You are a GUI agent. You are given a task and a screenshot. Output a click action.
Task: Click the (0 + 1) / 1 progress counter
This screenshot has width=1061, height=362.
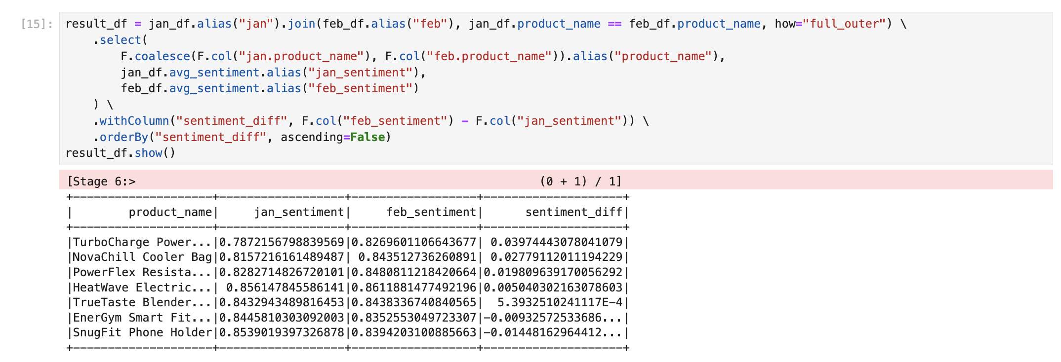coord(580,181)
